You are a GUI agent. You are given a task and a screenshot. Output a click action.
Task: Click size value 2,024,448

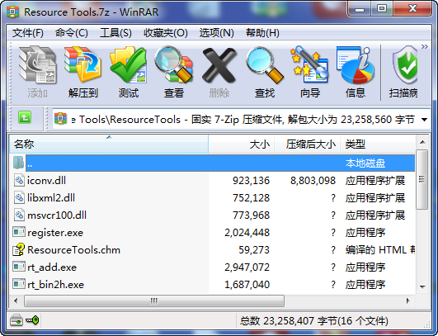point(247,233)
